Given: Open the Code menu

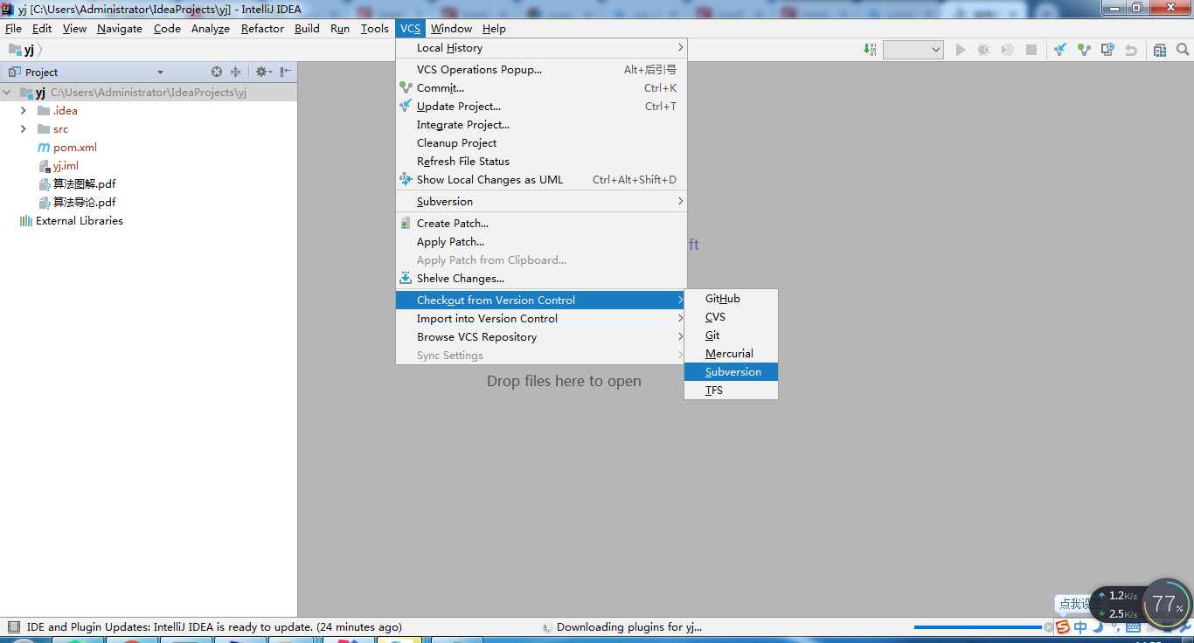Looking at the screenshot, I should pyautogui.click(x=167, y=28).
